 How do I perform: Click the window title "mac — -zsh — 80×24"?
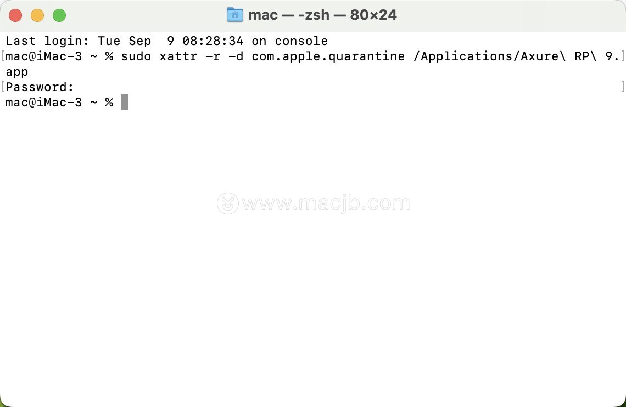(322, 15)
